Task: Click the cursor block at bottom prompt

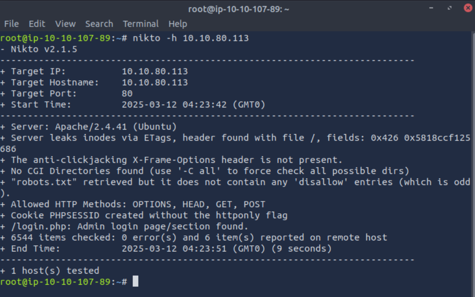Action: pos(135,281)
